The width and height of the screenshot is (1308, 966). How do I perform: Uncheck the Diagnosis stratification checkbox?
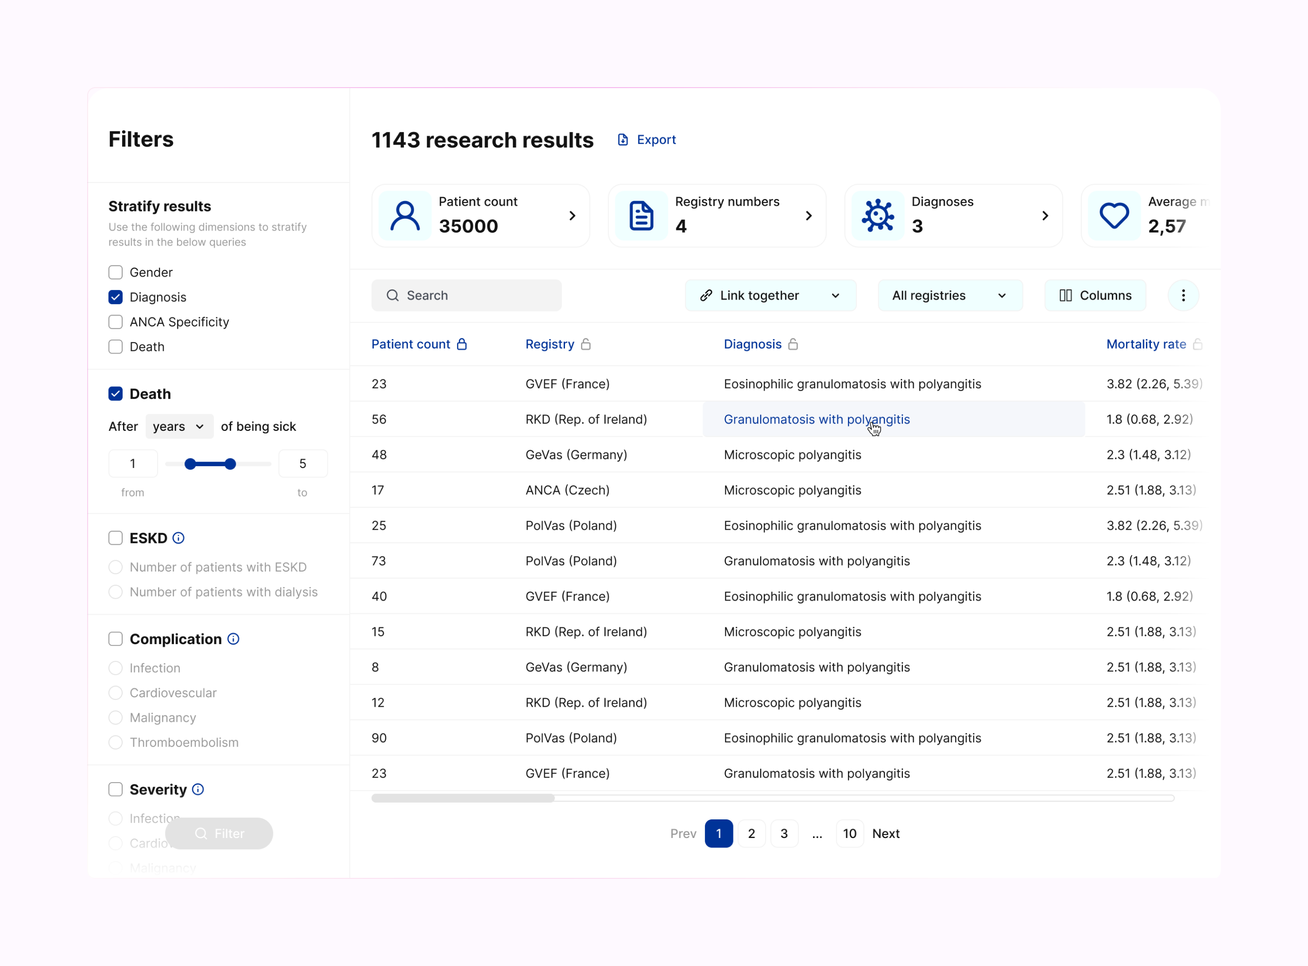pyautogui.click(x=115, y=297)
